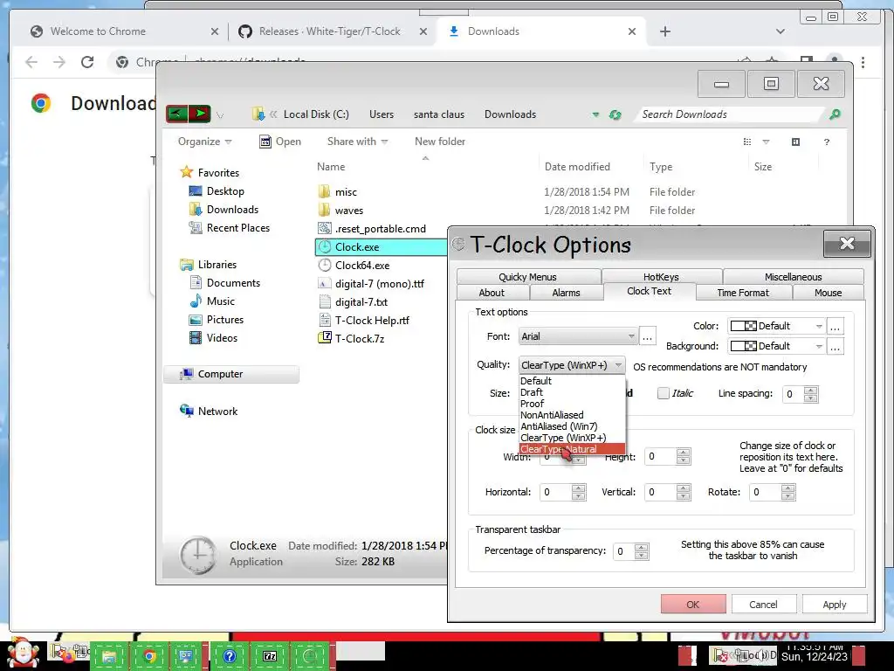Open Chrome from the taskbar
894x671 pixels.
tap(149, 656)
